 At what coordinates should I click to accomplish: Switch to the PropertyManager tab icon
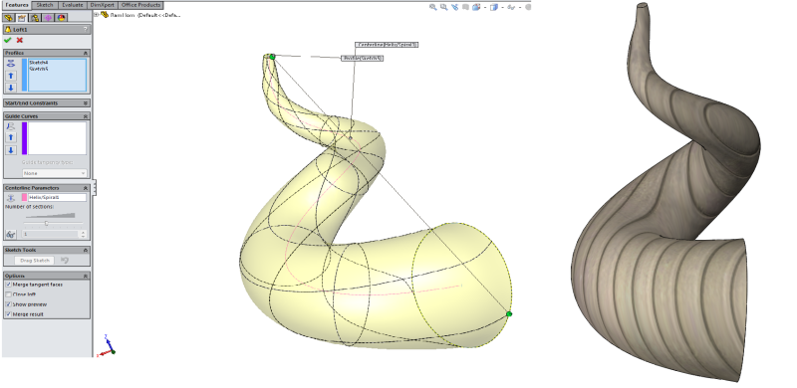tap(21, 18)
